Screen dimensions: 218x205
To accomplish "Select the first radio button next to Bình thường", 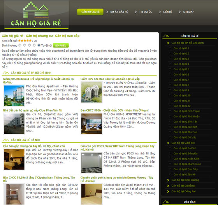I will pyautogui.click(x=20, y=45).
